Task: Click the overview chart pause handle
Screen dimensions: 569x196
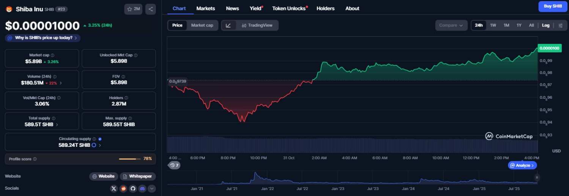Action: (537, 177)
